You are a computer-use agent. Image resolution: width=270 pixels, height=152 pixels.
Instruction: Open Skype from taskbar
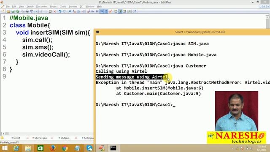point(89,148)
